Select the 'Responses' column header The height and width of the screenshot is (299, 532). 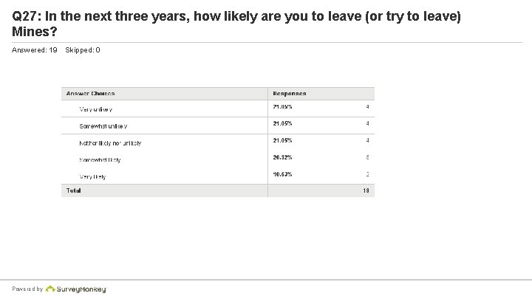290,94
